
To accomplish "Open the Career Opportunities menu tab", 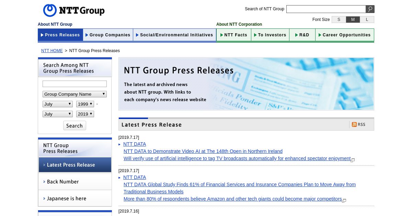I will (345, 35).
